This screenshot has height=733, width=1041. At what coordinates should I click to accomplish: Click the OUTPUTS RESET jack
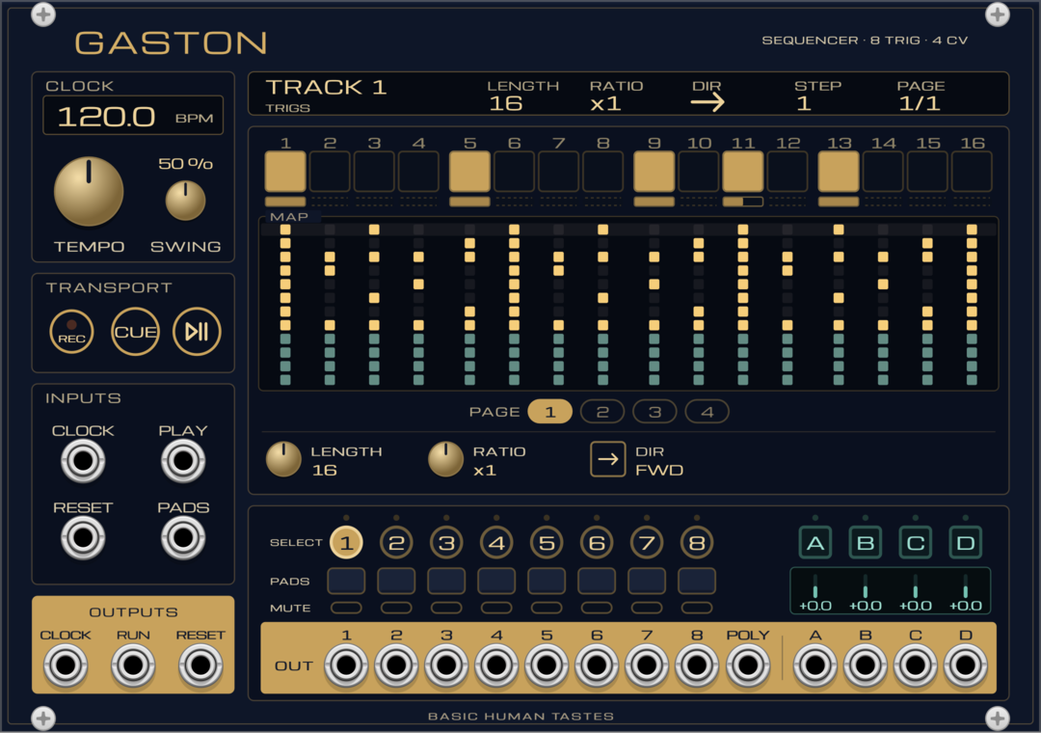point(200,665)
